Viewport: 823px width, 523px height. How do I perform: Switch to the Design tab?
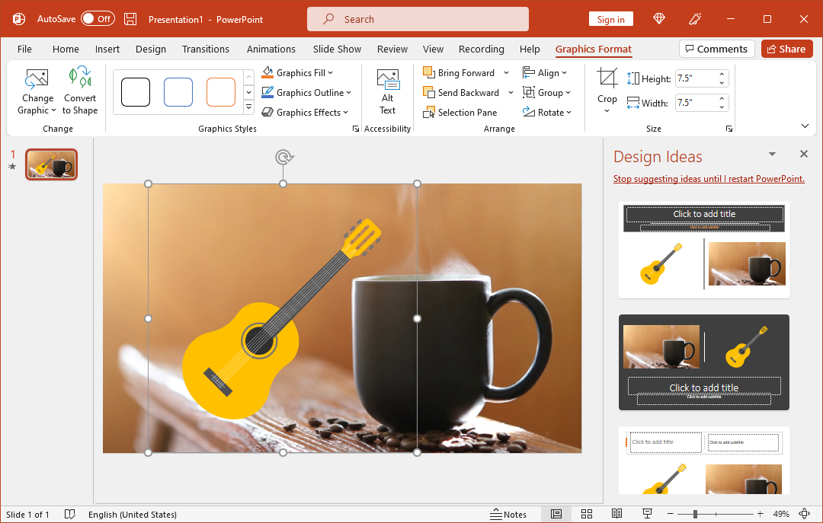pos(151,49)
